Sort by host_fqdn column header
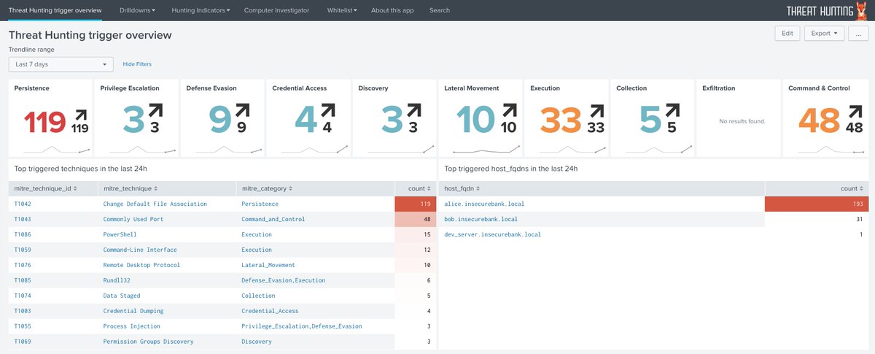The width and height of the screenshot is (875, 354). point(463,188)
